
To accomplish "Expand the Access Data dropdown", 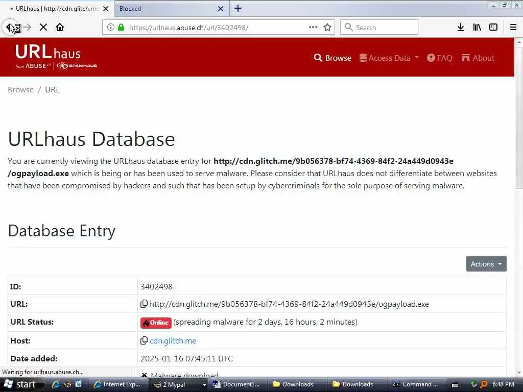I will (x=389, y=58).
